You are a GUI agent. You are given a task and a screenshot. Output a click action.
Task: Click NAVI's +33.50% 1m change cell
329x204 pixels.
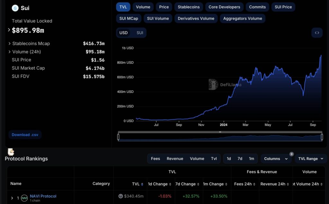[219, 196]
